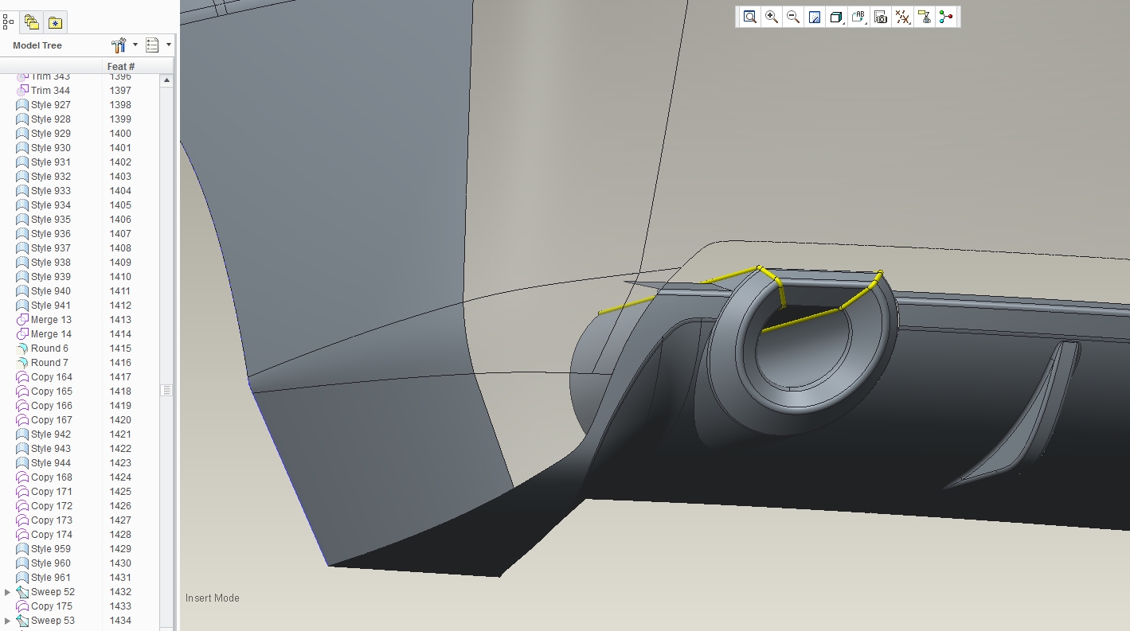
Task: Click the Copy 166 feature icon
Action: point(22,406)
